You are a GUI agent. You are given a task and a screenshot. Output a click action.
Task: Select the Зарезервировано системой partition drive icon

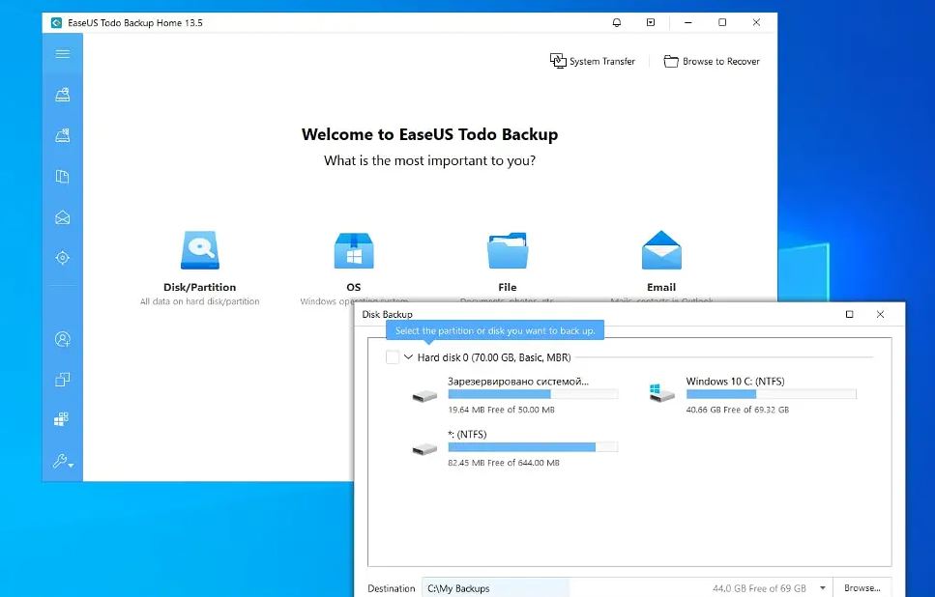click(x=424, y=396)
